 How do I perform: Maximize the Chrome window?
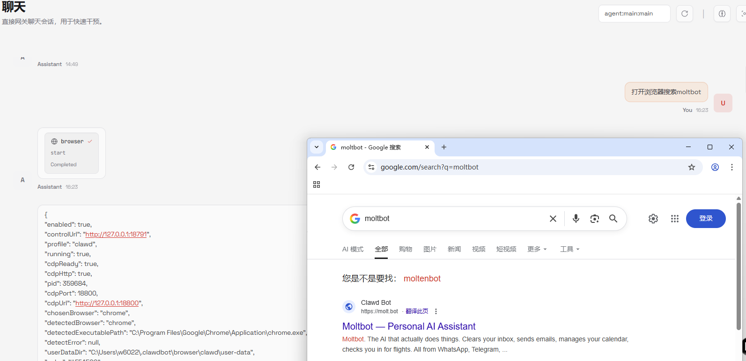click(710, 147)
